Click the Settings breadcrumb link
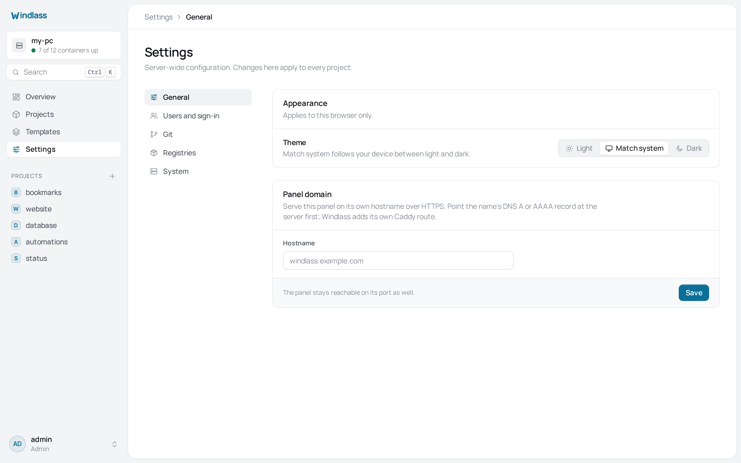741x463 pixels. (x=158, y=17)
